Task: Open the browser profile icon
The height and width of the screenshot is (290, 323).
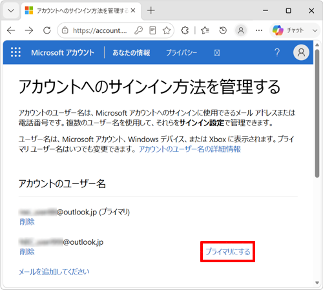Action: click(x=241, y=30)
